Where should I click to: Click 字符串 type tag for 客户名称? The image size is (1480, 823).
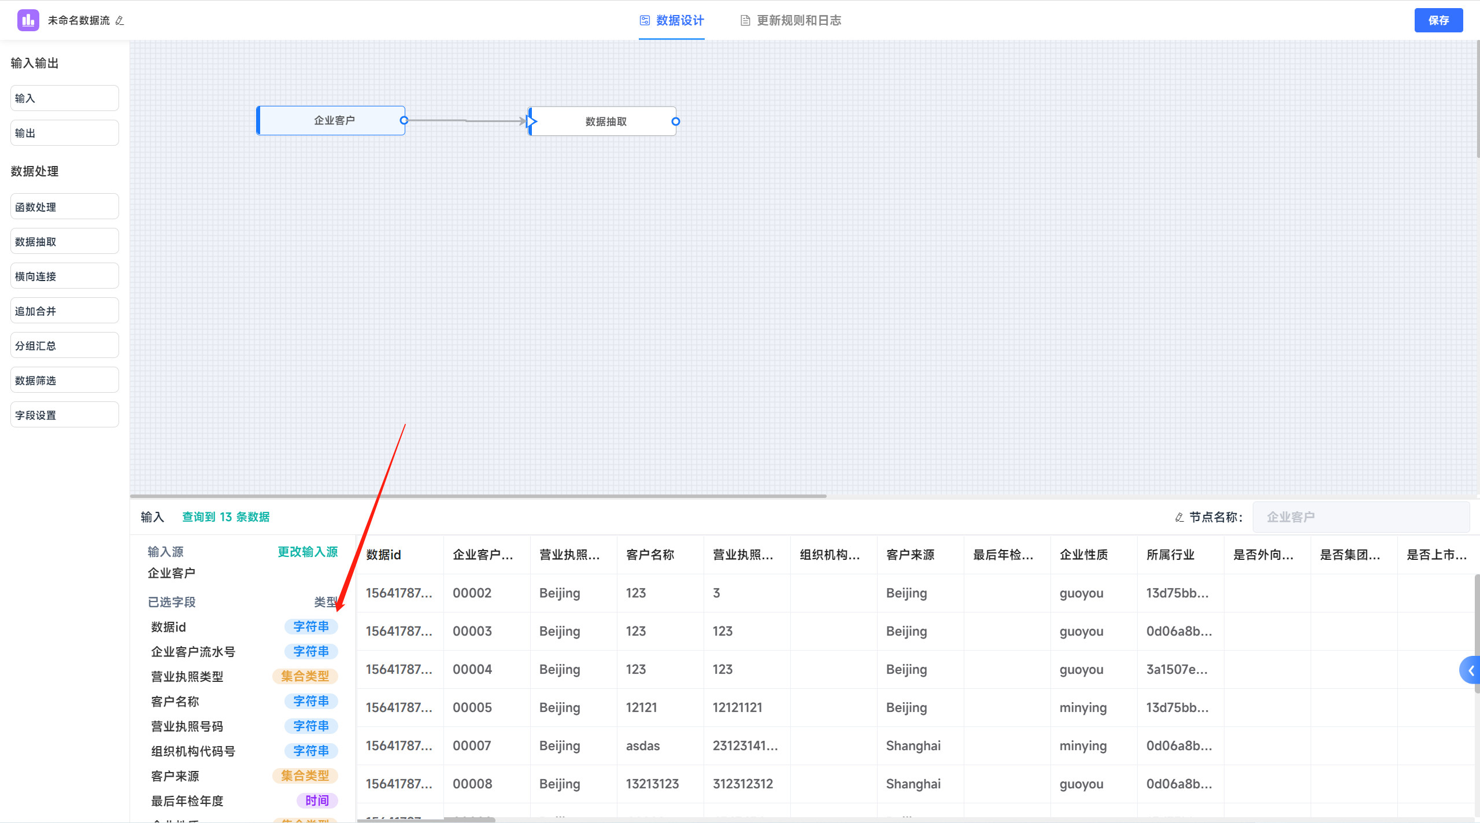311,701
